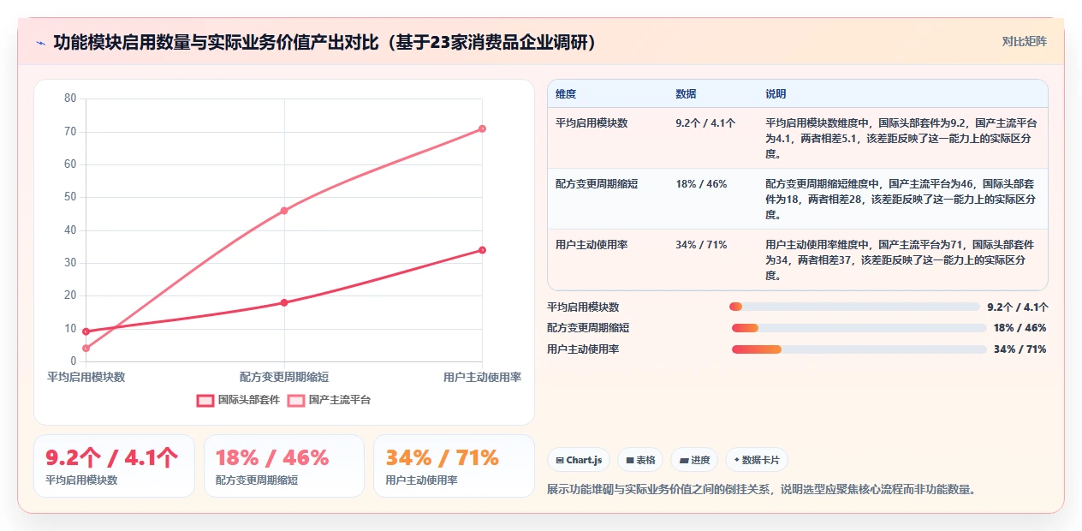Click the 平均启用模块数 progress bar

(854, 307)
